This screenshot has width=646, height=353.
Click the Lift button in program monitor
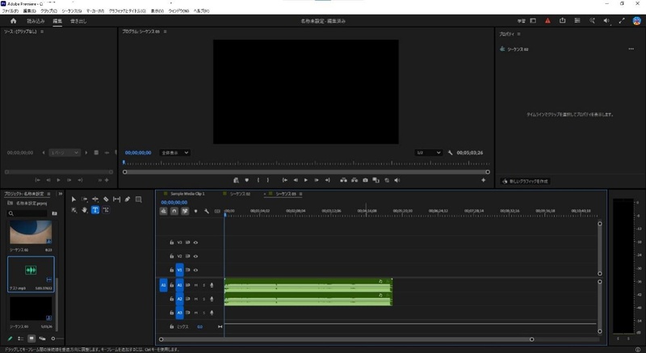[343, 180]
